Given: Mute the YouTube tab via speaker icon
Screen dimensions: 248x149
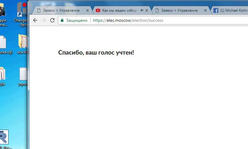Looking at the screenshot, I should point(142,10).
